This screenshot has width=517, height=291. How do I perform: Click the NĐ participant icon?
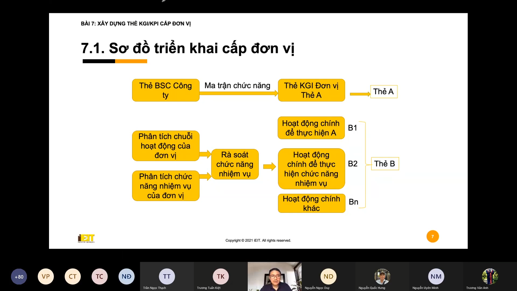[x=126, y=276]
